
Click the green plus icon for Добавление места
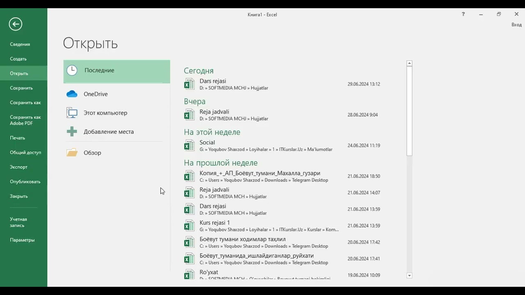(72, 132)
